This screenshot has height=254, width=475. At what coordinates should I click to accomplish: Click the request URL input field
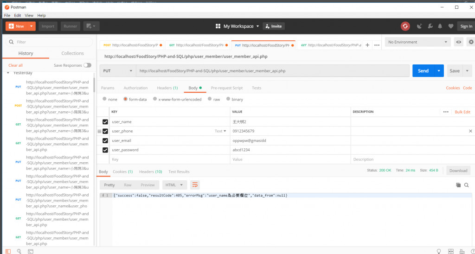[x=273, y=71]
